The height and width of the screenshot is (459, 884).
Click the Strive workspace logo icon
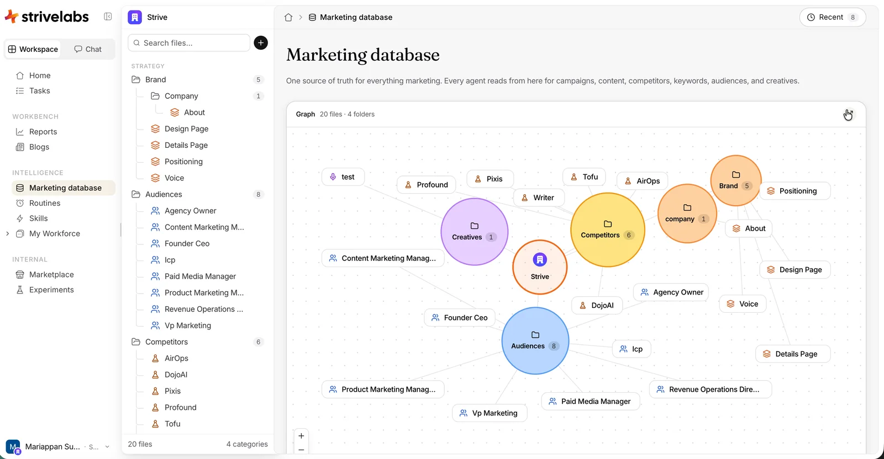(x=135, y=17)
